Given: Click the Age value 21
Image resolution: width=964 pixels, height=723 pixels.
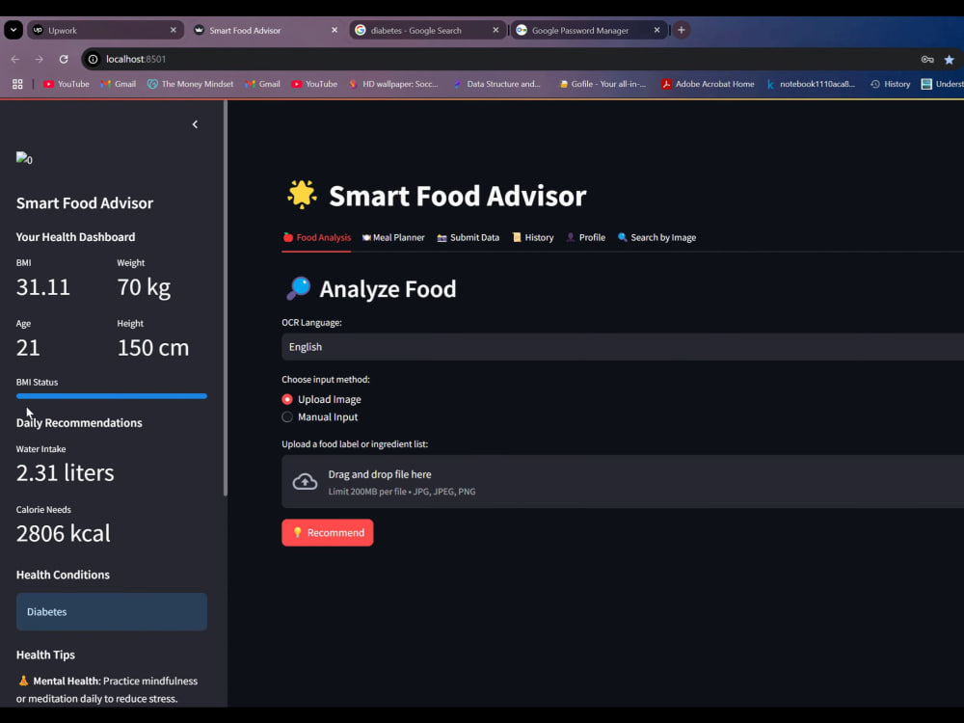Looking at the screenshot, I should pyautogui.click(x=28, y=348).
